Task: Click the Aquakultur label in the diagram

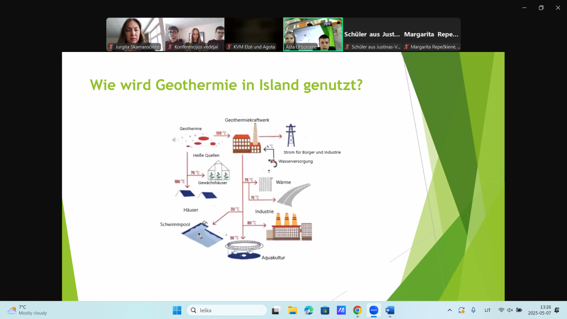Action: 273,258
